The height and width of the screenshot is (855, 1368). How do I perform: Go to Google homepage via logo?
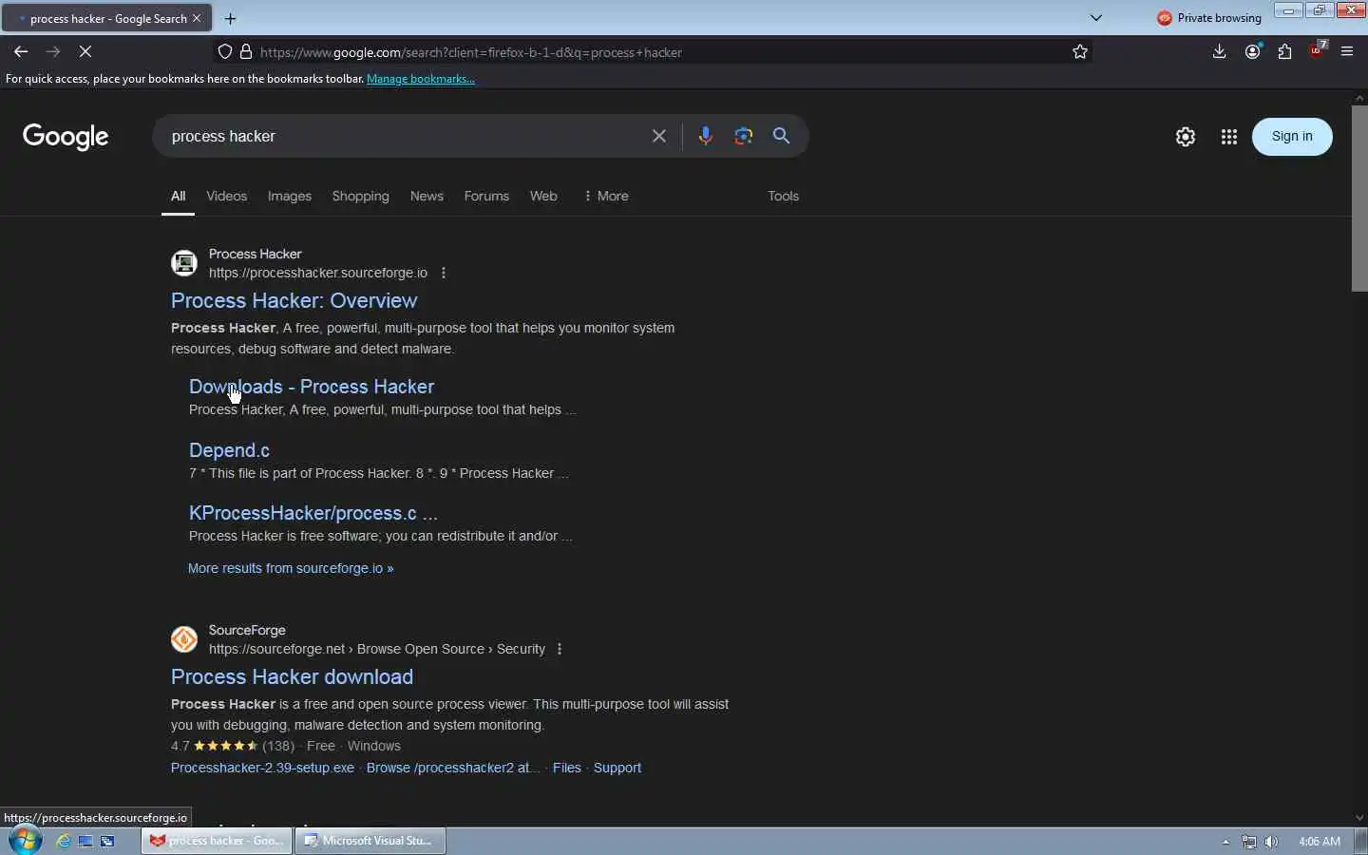coord(66,137)
